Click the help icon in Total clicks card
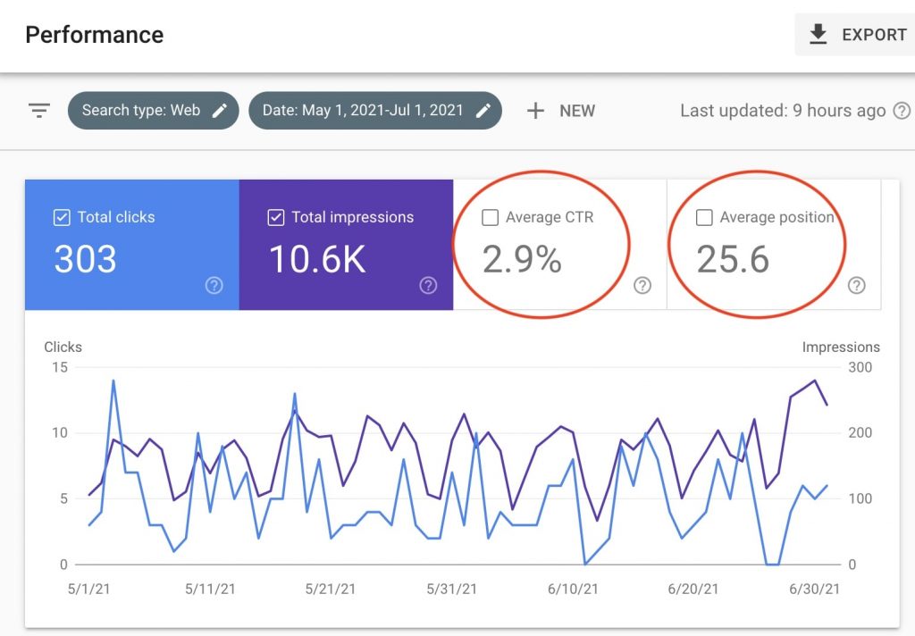Image resolution: width=915 pixels, height=636 pixels. tap(214, 285)
